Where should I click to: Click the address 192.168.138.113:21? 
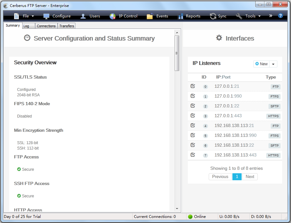(x=234, y=125)
